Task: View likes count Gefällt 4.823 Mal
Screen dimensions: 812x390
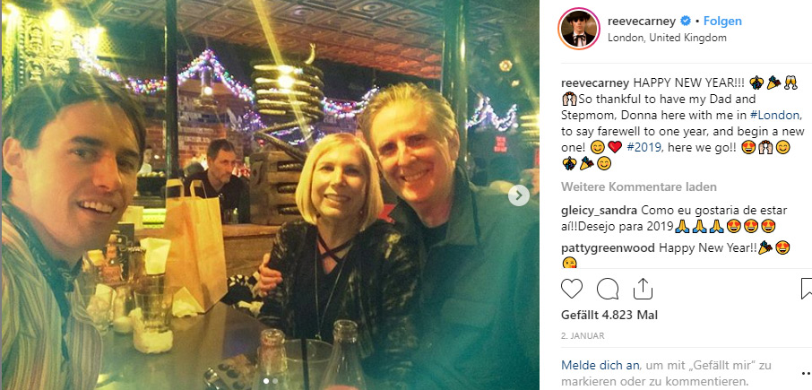Action: [x=609, y=316]
